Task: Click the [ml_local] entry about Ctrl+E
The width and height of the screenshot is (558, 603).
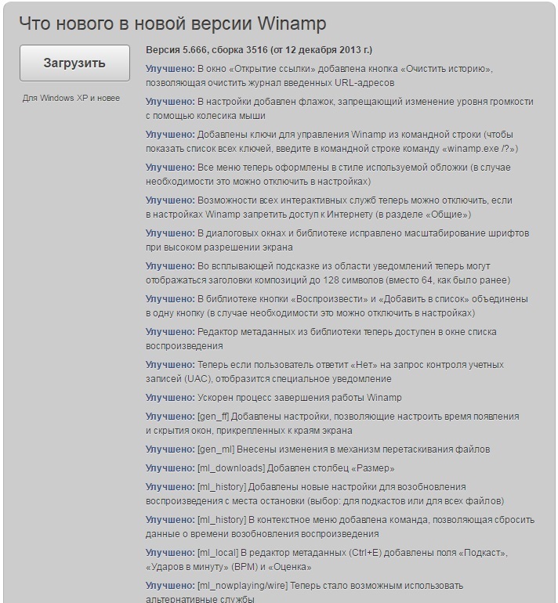Action: pyautogui.click(x=327, y=560)
